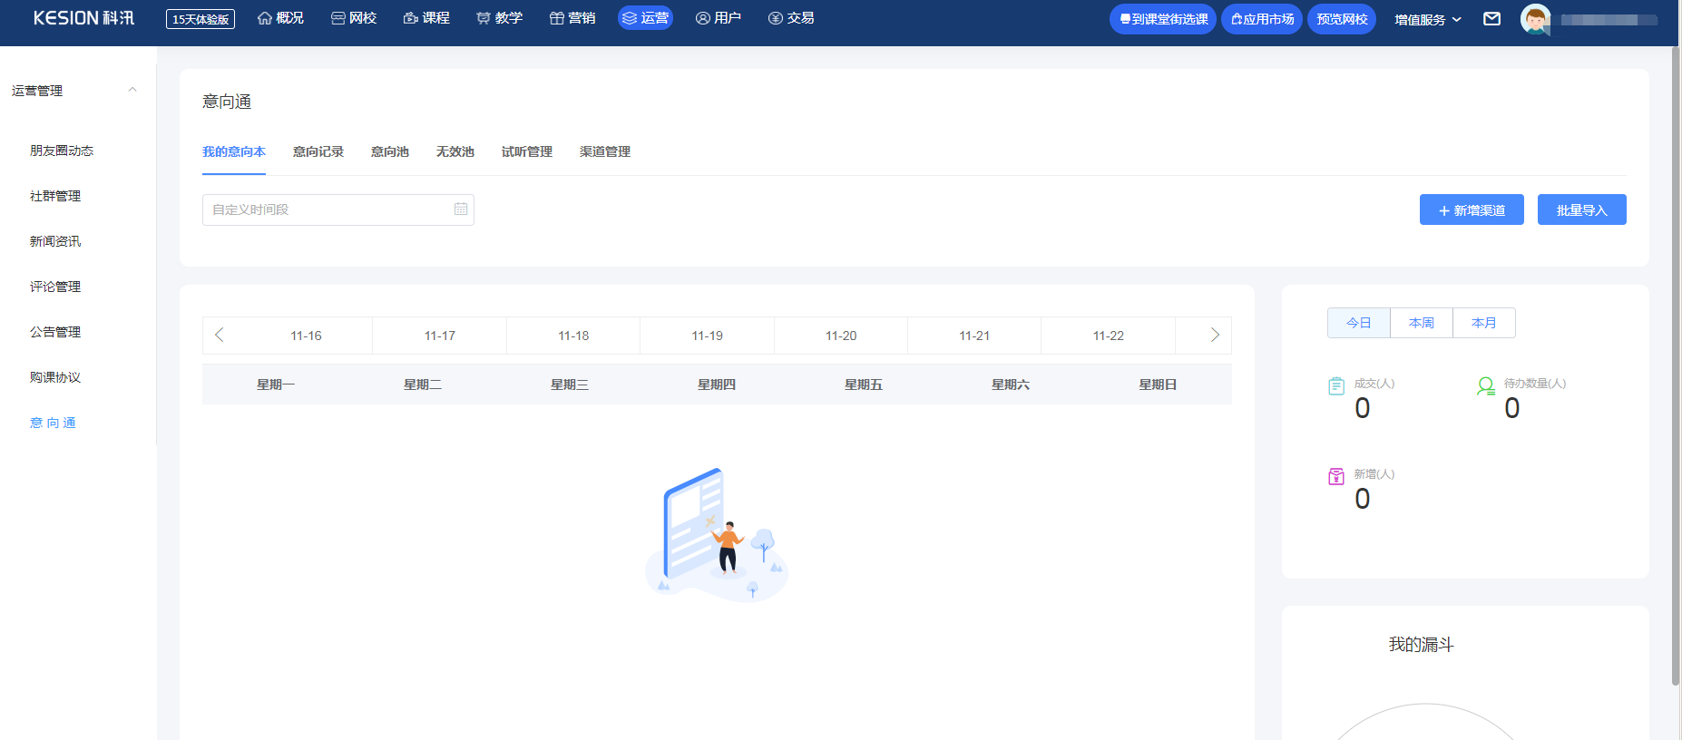The width and height of the screenshot is (1682, 740).
Task: Click the 新增渠道 button
Action: pyautogui.click(x=1471, y=210)
